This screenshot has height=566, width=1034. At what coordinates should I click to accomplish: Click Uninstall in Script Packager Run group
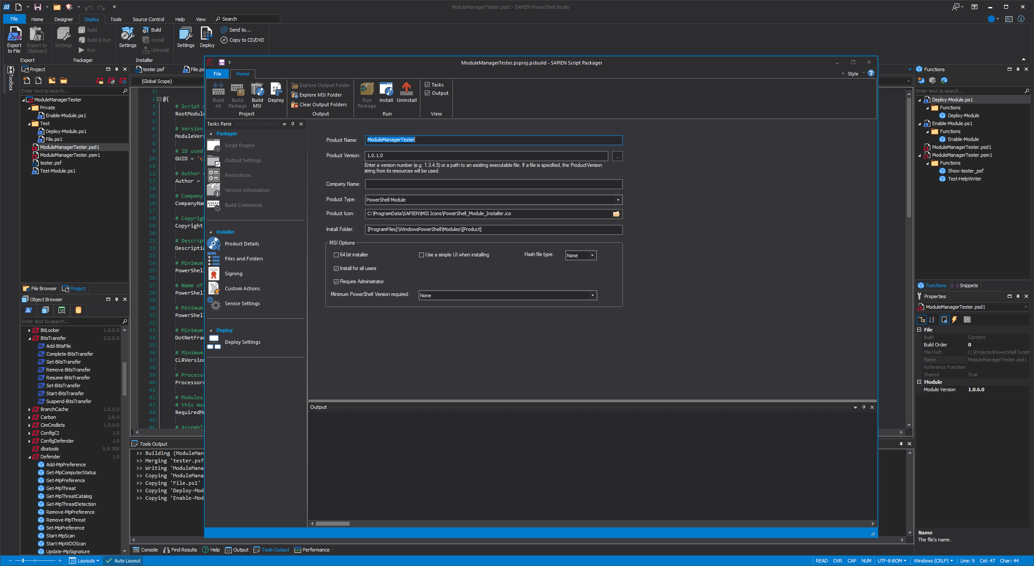click(407, 93)
